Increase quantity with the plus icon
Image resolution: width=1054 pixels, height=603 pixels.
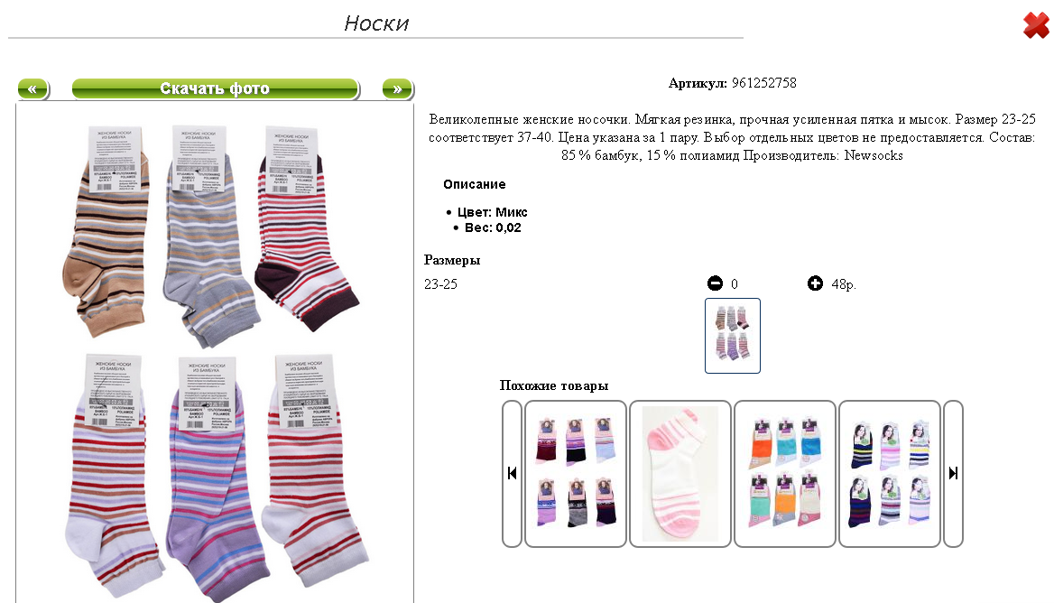click(x=815, y=283)
